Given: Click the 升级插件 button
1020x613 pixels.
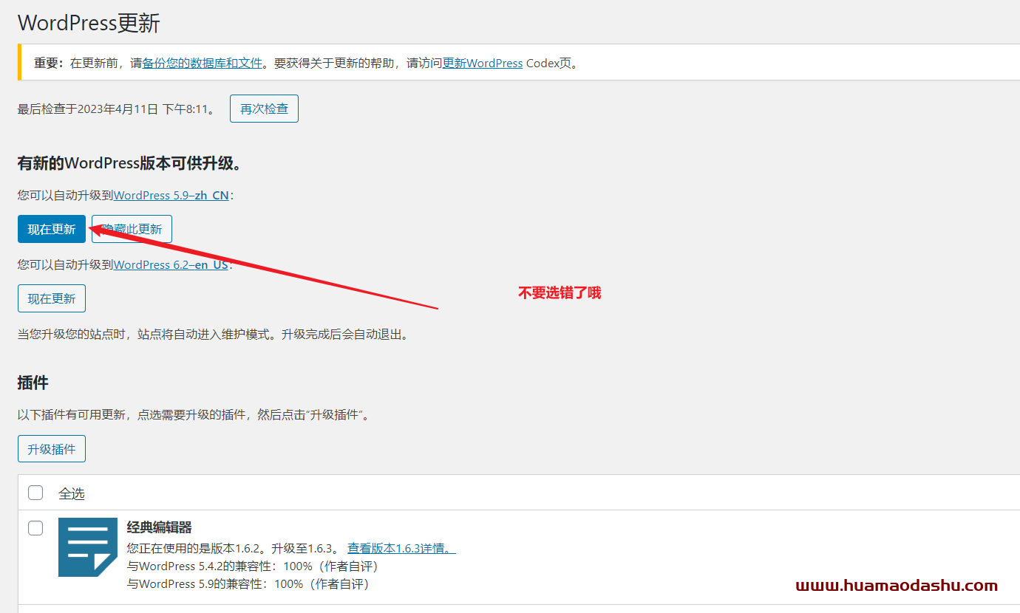Looking at the screenshot, I should pyautogui.click(x=52, y=449).
